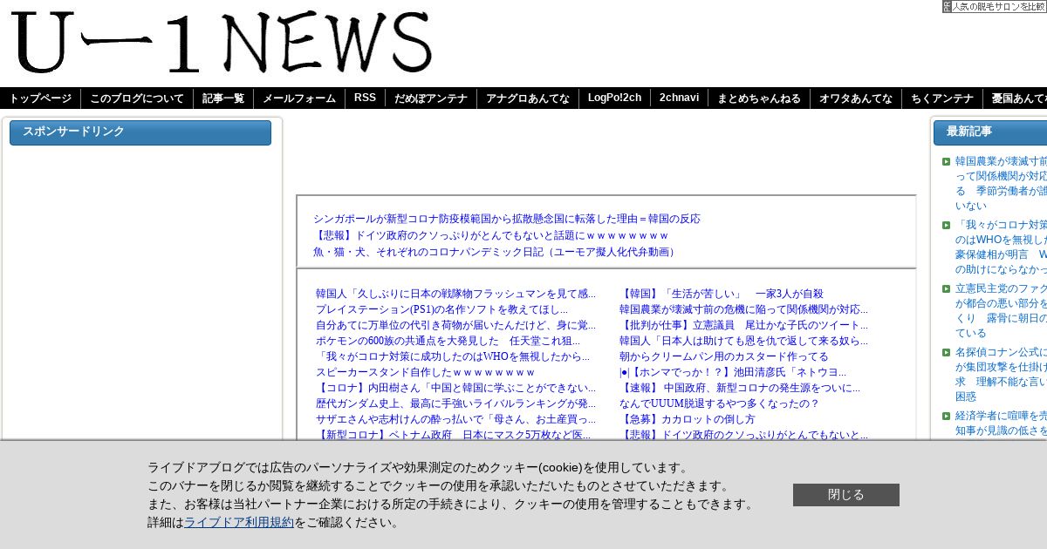The width and height of the screenshot is (1047, 549).
Task: Open the 人気の脱毛サロンを比較 ad banner
Action: (995, 6)
